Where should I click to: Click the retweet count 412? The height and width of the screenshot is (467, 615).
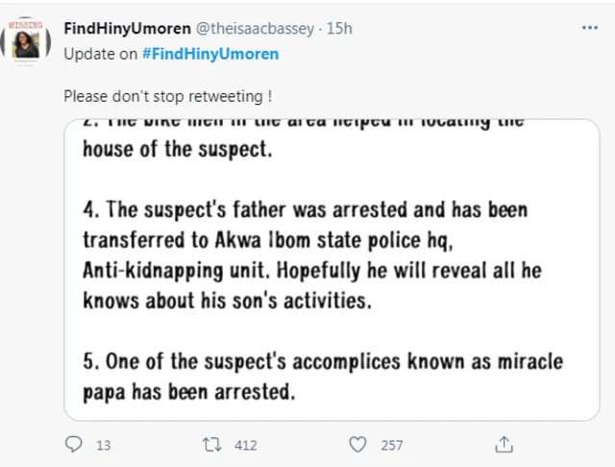(x=245, y=445)
